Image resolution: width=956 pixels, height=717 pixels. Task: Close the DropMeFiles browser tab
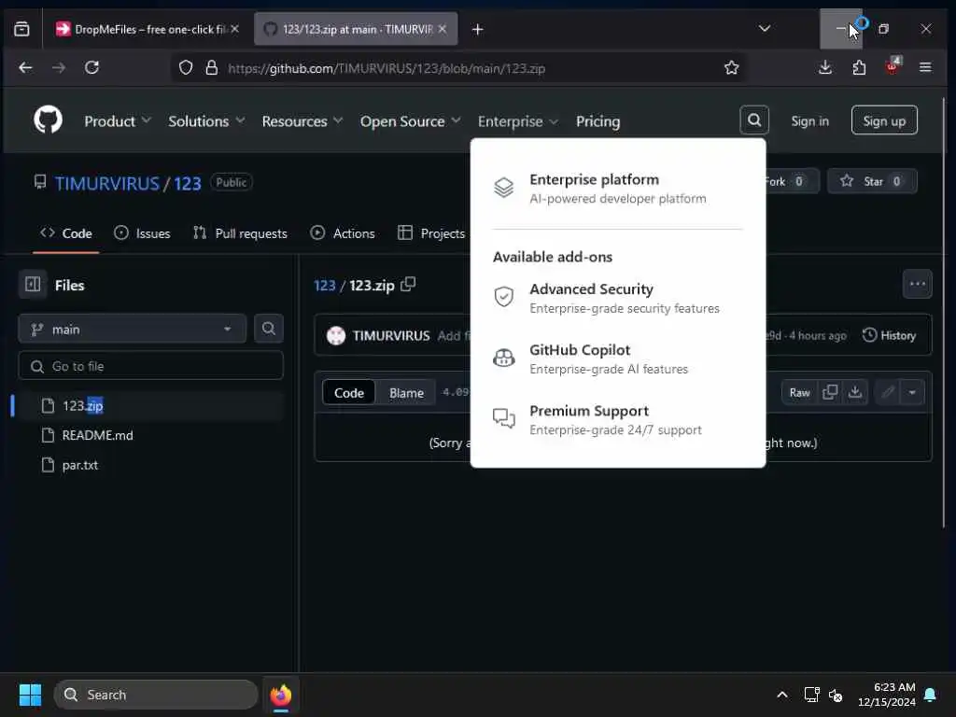[234, 29]
